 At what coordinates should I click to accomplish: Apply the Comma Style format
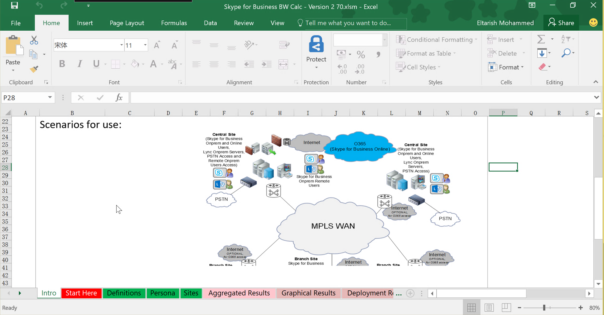[378, 55]
